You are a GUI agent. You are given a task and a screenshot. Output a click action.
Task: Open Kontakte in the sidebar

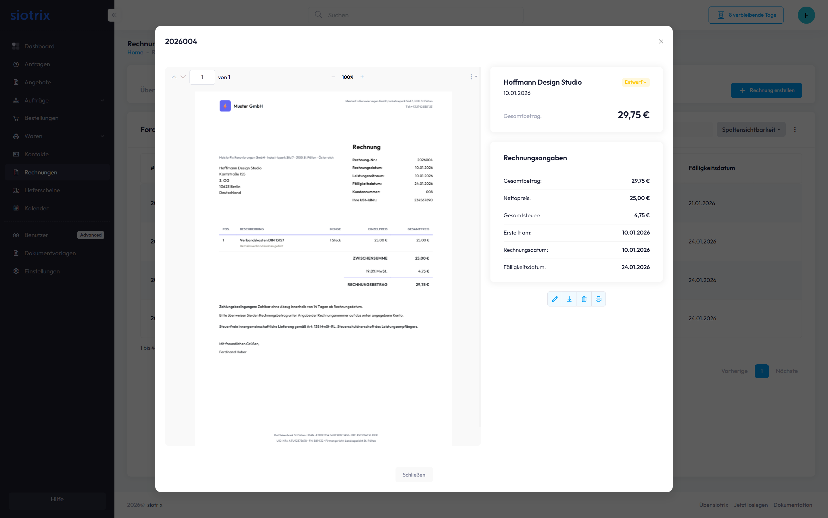point(36,154)
